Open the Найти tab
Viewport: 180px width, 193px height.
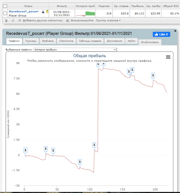coord(131,41)
